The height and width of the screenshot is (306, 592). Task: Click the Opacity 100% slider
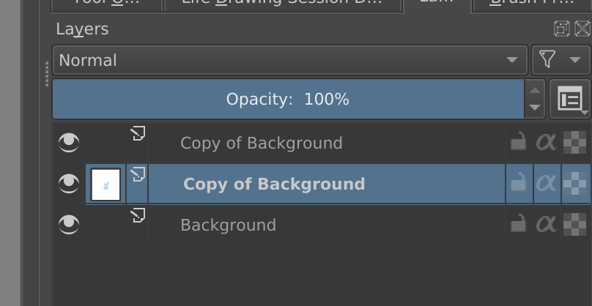(x=288, y=99)
